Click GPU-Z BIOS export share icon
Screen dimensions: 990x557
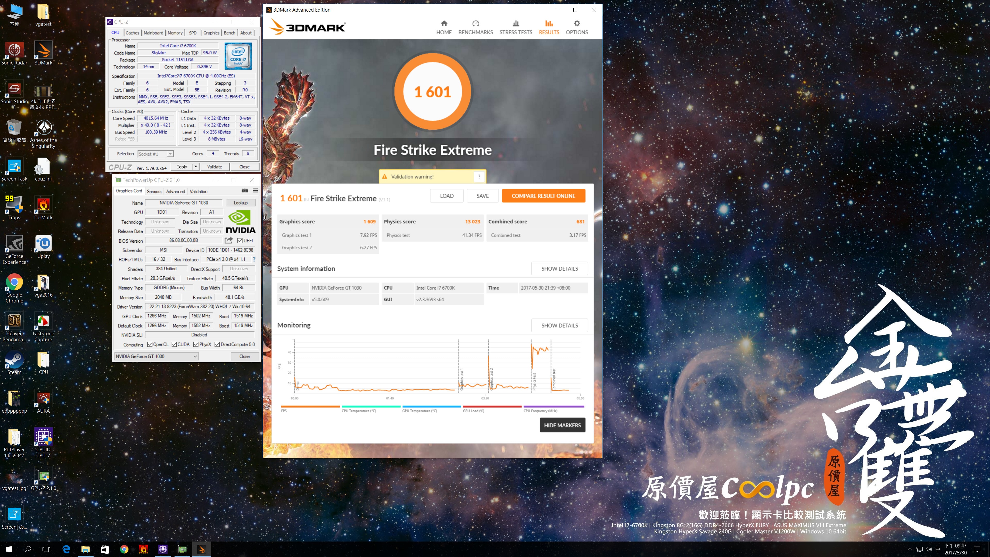(x=229, y=240)
